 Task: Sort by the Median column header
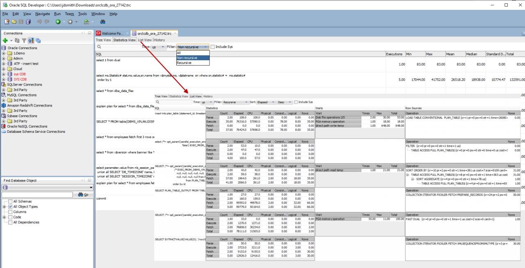(475, 54)
